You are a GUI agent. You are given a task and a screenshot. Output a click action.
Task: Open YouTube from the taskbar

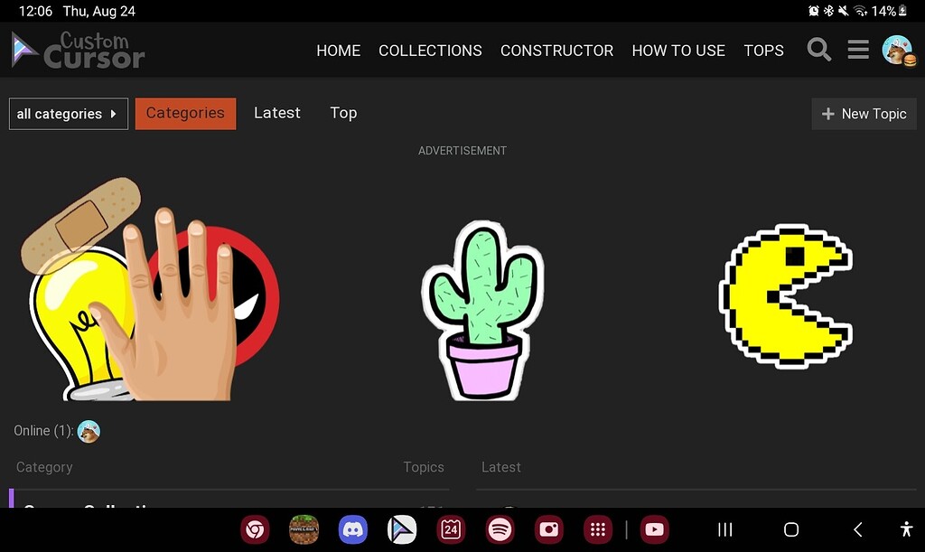click(654, 529)
